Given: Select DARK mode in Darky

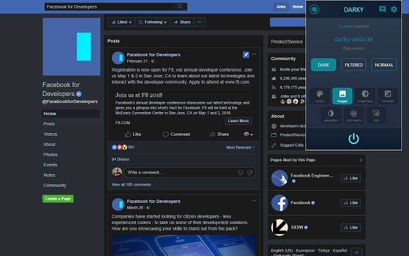Looking at the screenshot, I should tap(323, 65).
